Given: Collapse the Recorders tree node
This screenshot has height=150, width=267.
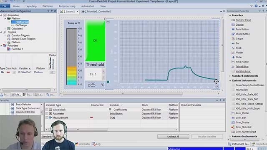Looking at the screenshot, I should coord(1,45).
